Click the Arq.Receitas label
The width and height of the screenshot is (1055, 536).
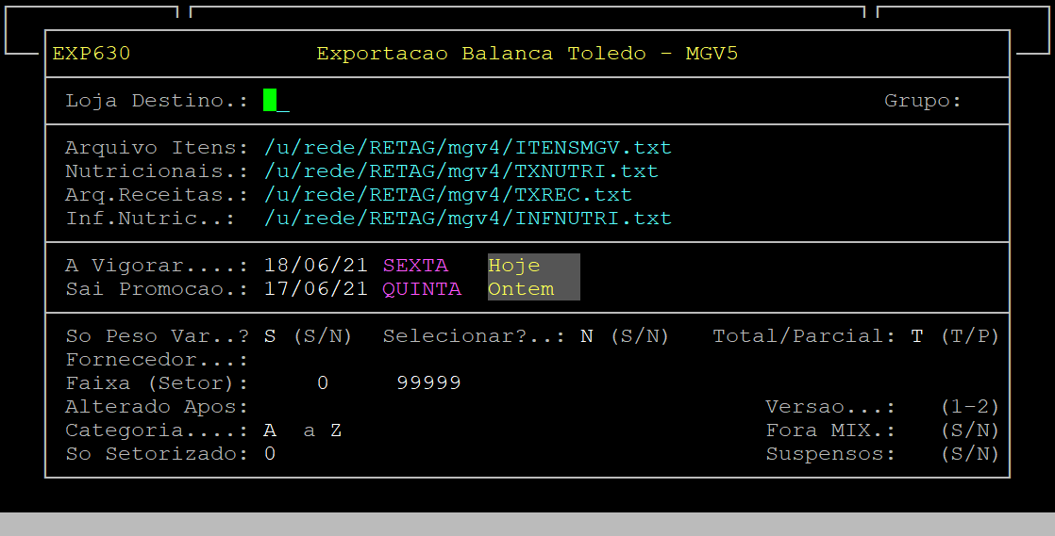158,195
